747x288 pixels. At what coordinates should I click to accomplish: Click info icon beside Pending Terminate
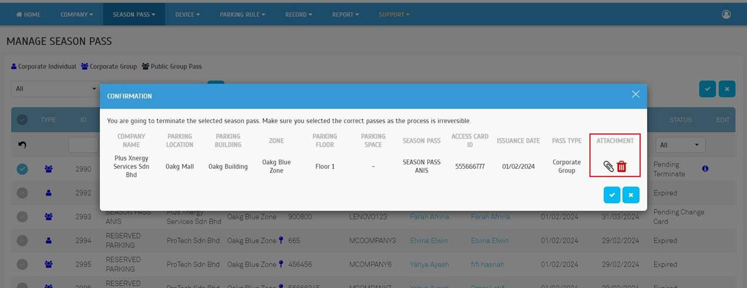tap(705, 169)
